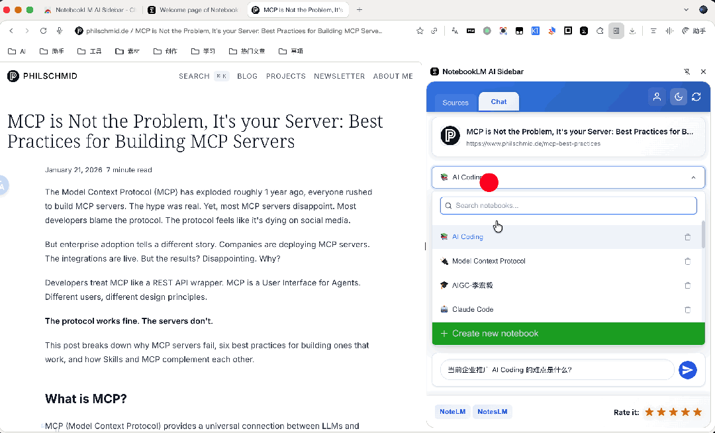Switch to the Sources tab
Screen dimensions: 715x433
pyautogui.click(x=455, y=103)
